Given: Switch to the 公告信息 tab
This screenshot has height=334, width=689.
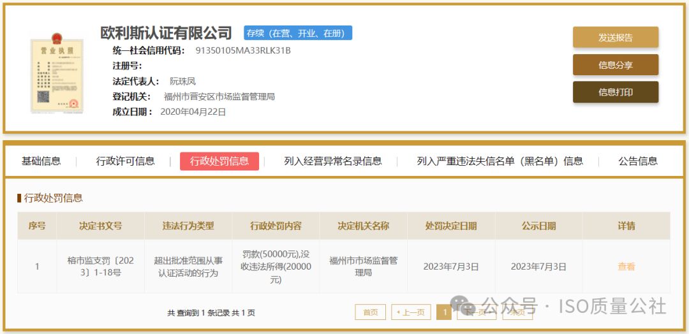Looking at the screenshot, I should [x=638, y=161].
